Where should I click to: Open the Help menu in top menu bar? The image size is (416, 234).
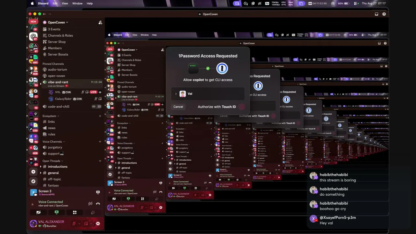point(90,3)
